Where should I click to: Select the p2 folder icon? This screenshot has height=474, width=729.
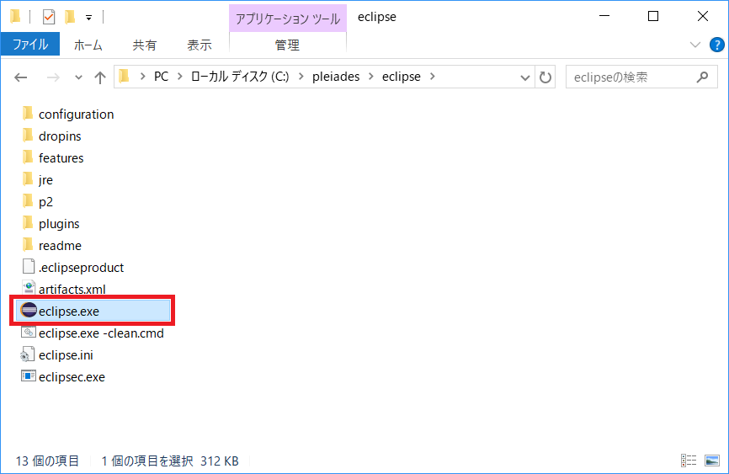[x=29, y=201]
